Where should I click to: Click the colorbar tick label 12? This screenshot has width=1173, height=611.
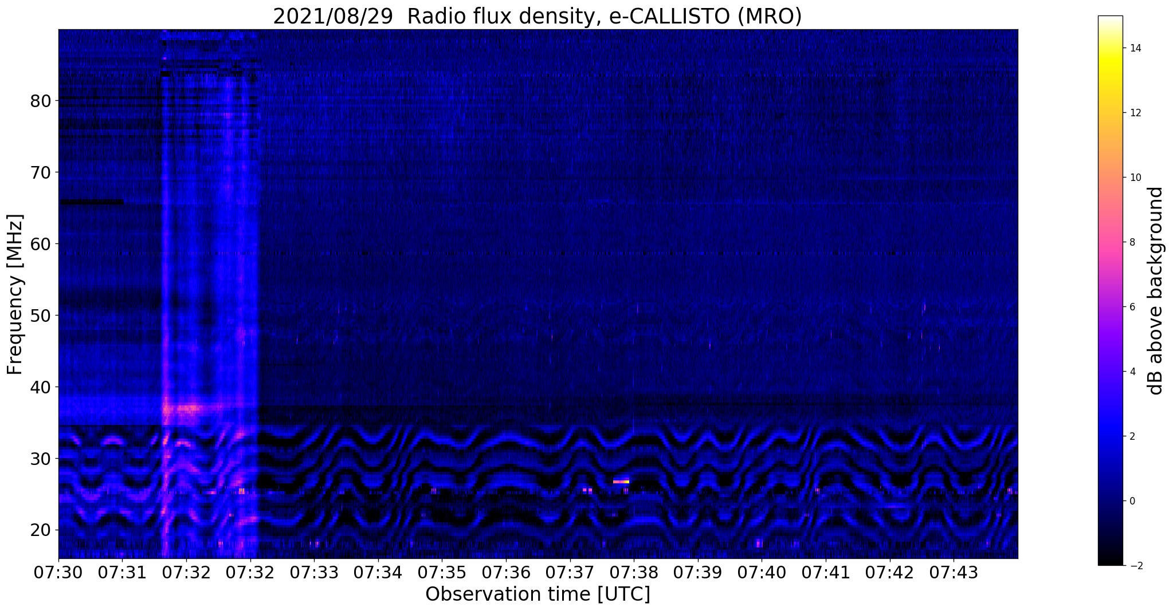(x=1135, y=113)
